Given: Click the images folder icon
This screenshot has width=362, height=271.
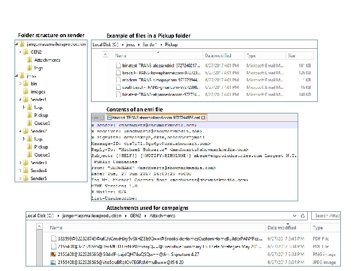Looking at the screenshot, I should [26, 91].
